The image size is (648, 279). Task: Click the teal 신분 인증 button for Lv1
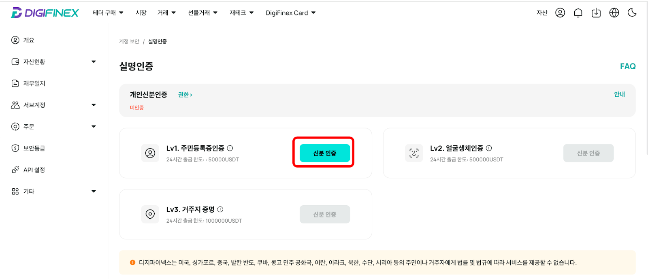tap(325, 153)
